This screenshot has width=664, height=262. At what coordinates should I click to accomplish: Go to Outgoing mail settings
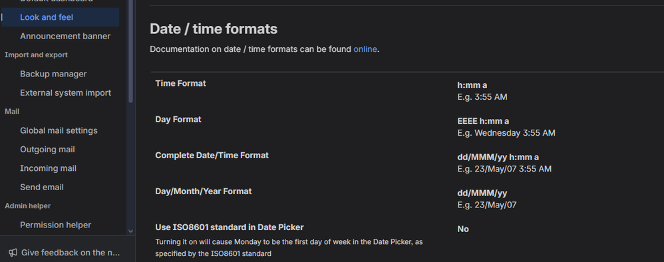[x=47, y=150]
